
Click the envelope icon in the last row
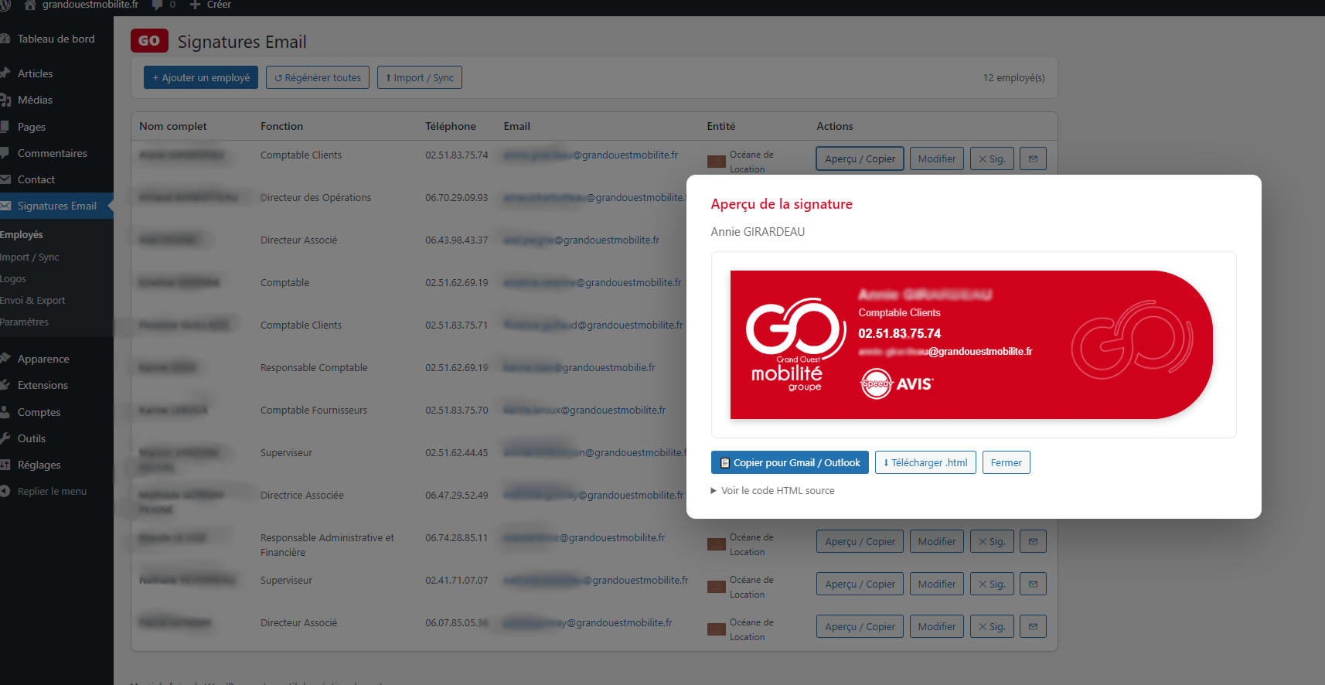click(1032, 626)
